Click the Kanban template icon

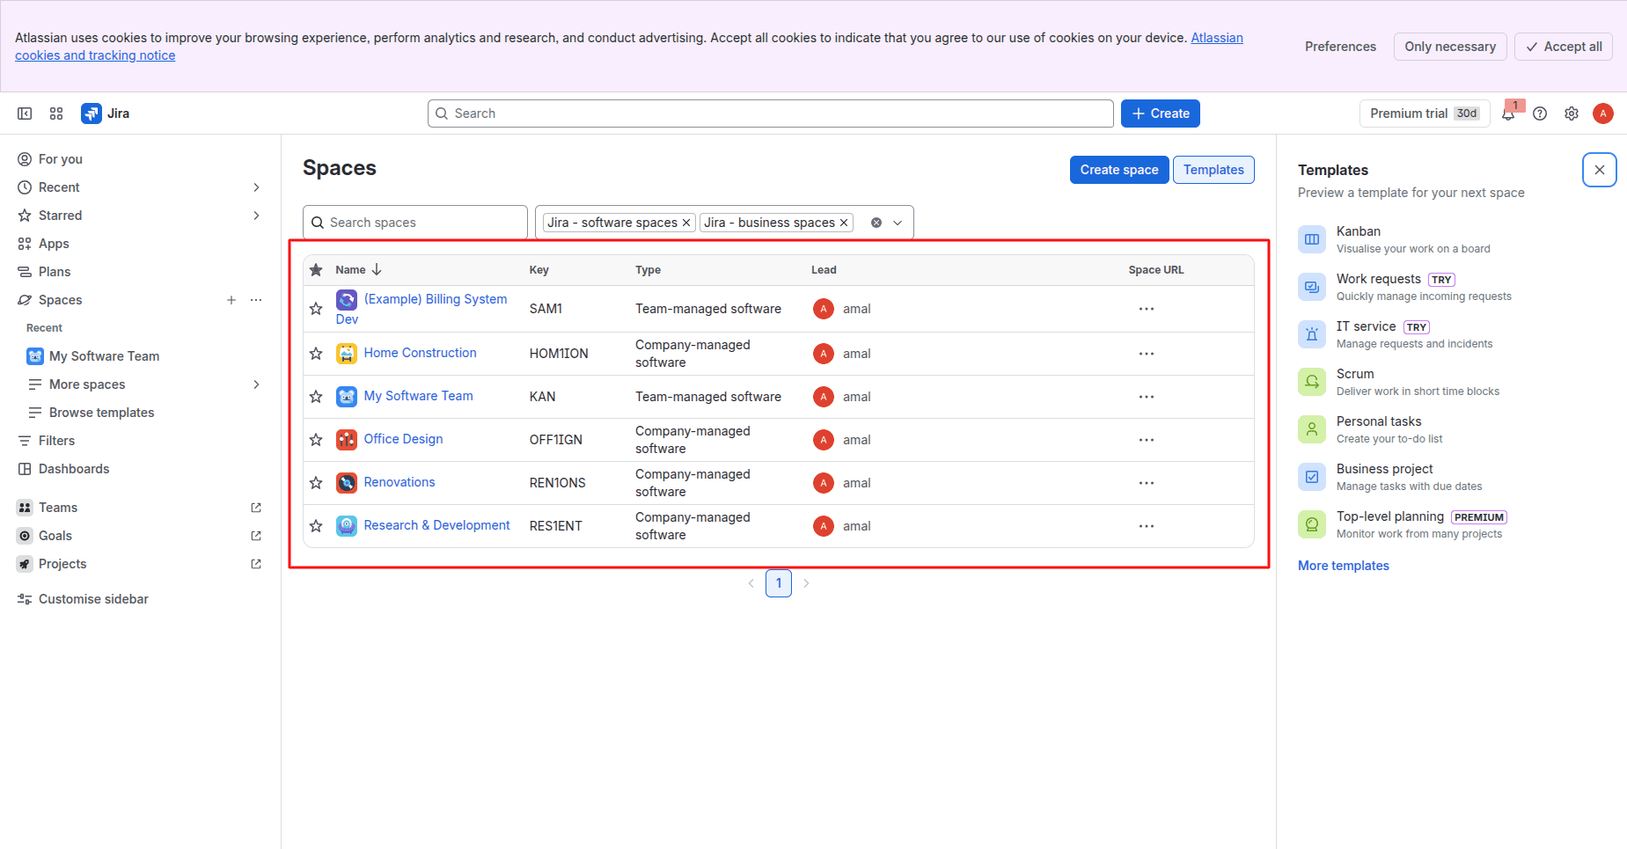1312,239
